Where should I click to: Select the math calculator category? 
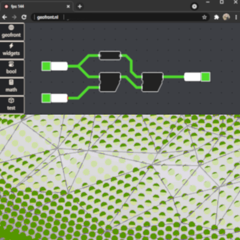(x=12, y=86)
